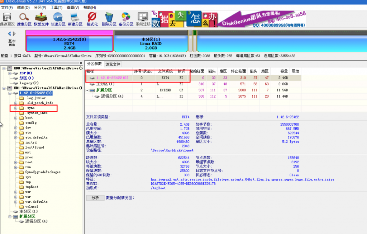Collapse the 扩展分区 row in partition table
The width and height of the screenshot is (367, 234).
point(87,90)
